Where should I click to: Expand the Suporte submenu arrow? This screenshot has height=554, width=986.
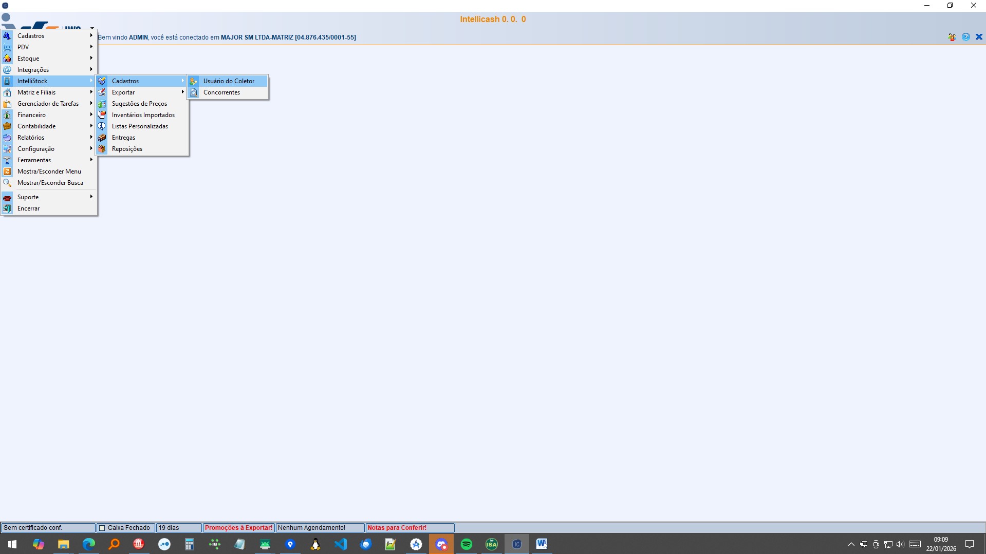(91, 197)
